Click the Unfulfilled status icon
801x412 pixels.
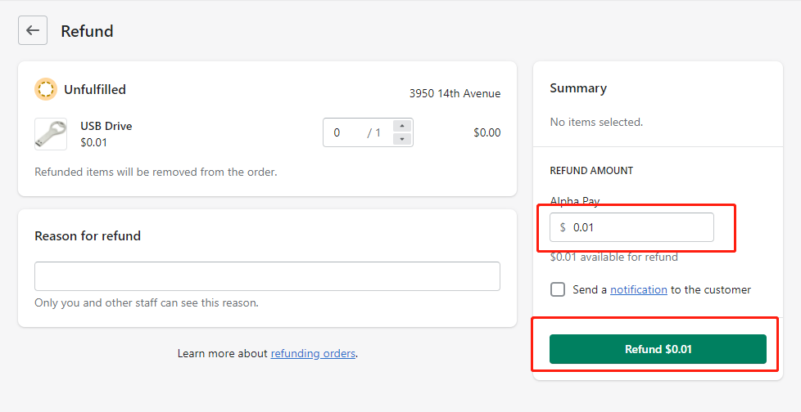click(x=46, y=89)
